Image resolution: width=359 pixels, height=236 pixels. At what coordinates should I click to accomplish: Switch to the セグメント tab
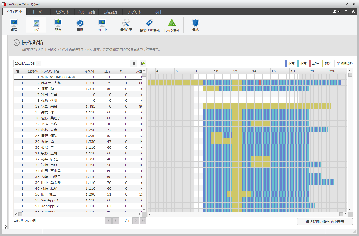(x=62, y=12)
